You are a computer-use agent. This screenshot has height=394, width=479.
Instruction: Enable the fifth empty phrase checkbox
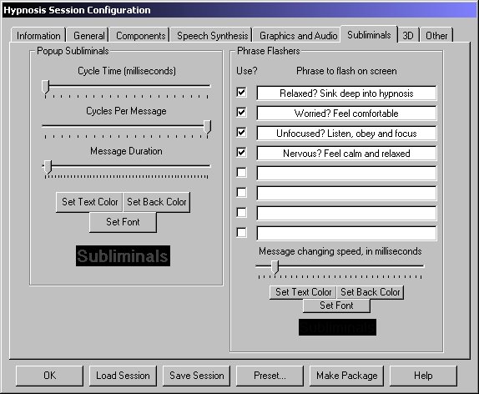coord(241,172)
